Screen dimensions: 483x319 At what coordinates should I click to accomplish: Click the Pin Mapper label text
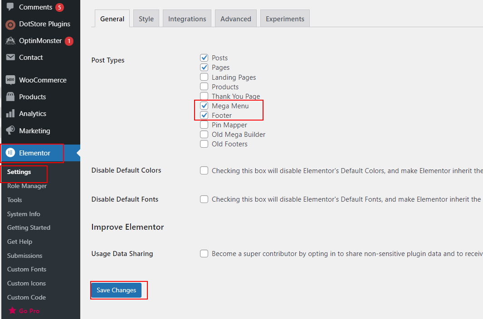tap(229, 125)
